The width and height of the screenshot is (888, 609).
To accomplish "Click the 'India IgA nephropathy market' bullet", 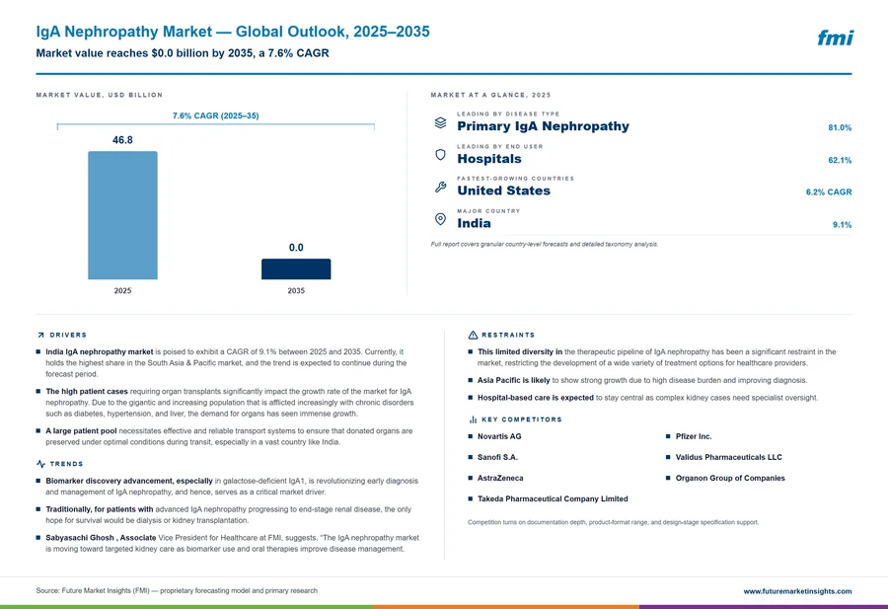I will [x=227, y=362].
